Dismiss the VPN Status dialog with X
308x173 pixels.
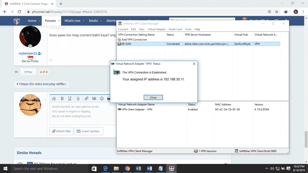click(194, 64)
